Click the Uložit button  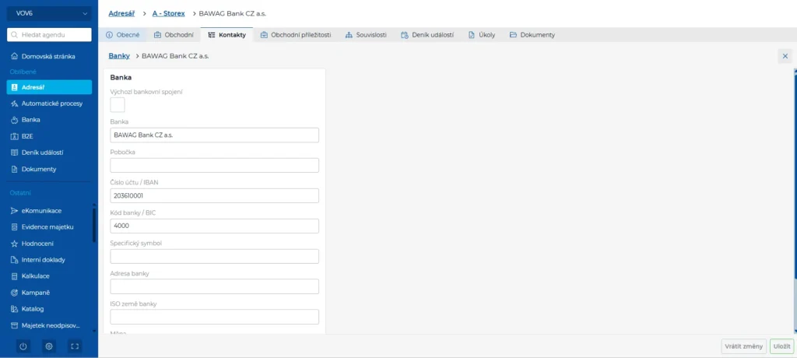click(781, 346)
